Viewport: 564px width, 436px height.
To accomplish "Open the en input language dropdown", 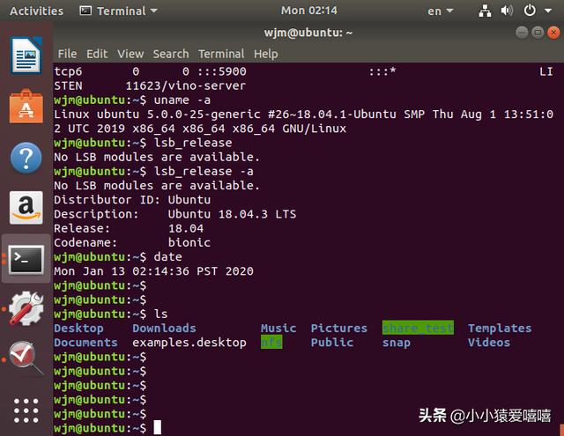I will [441, 11].
